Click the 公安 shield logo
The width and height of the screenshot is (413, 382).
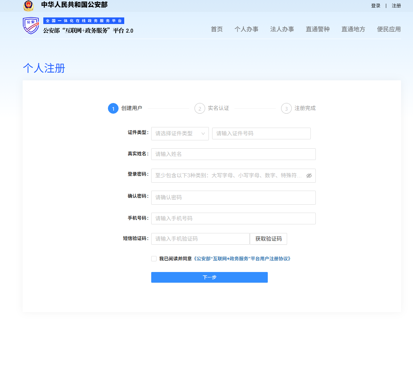[31, 26]
